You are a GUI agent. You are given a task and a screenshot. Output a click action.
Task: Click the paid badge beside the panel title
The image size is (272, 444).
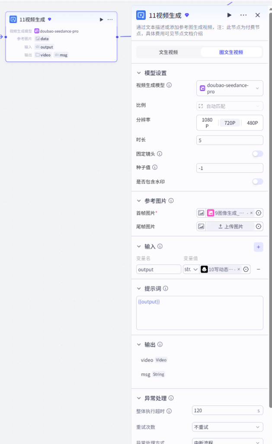[x=187, y=15]
